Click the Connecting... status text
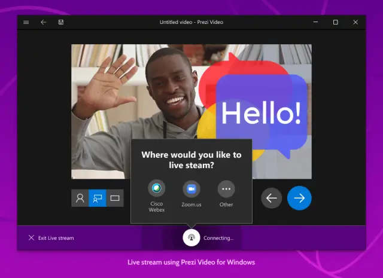Screen dimensions: 383x278 (x=218, y=238)
